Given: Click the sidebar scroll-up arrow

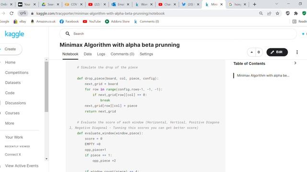Looking at the screenshot, I should [47, 59].
